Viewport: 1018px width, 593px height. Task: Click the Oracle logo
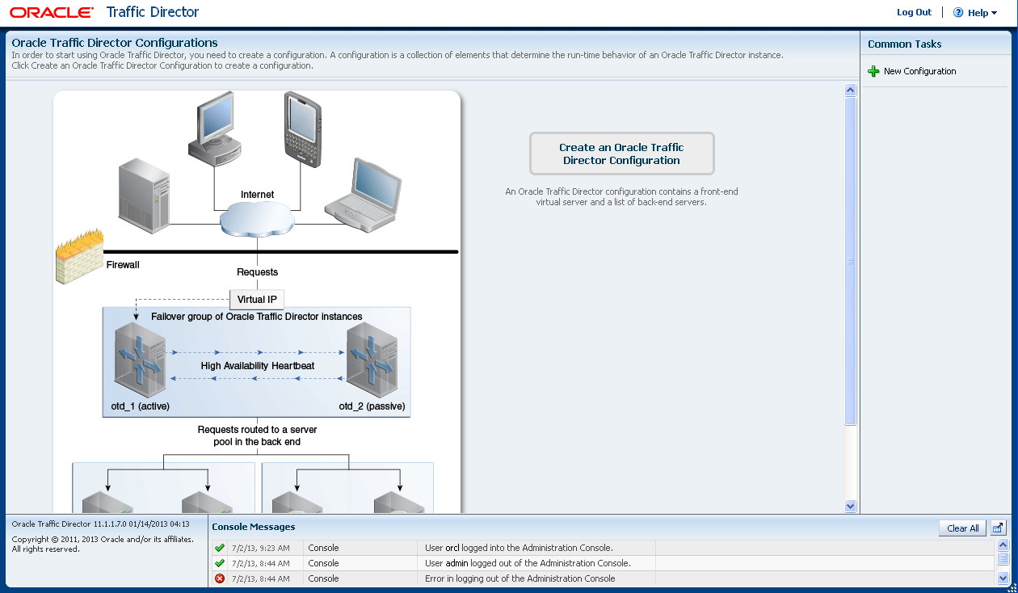53,13
